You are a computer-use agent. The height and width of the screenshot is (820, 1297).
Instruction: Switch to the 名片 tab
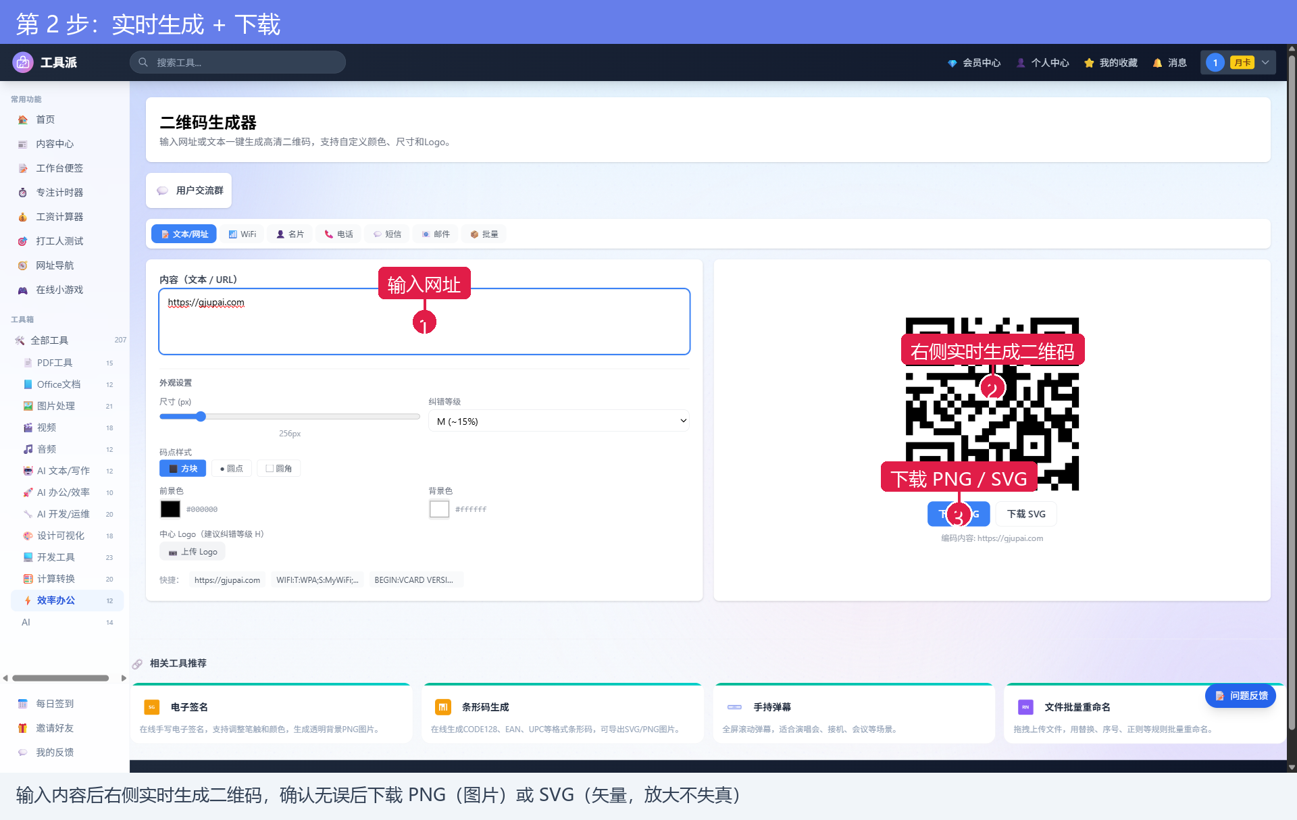[x=290, y=234]
